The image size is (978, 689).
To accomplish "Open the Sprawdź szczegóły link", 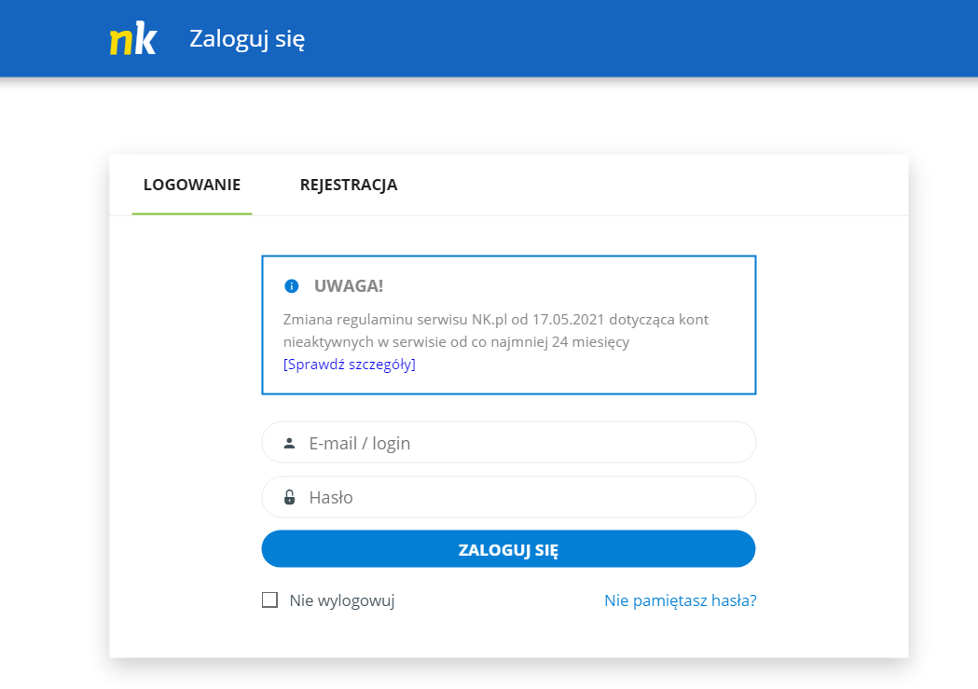I will (x=350, y=365).
